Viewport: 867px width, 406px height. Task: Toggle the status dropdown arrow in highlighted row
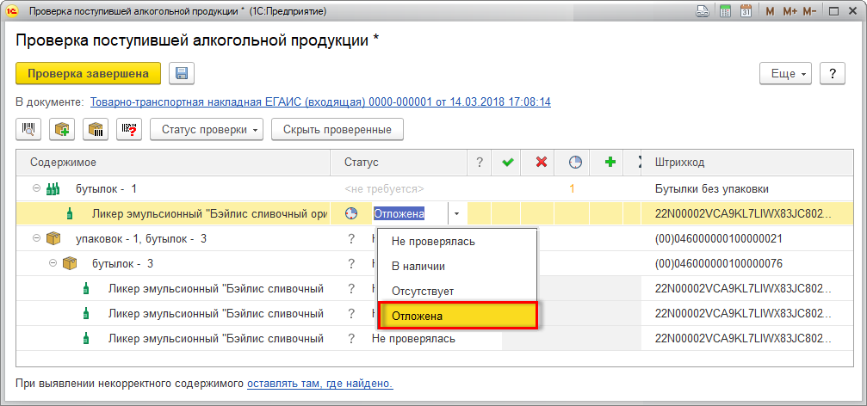[x=456, y=213]
